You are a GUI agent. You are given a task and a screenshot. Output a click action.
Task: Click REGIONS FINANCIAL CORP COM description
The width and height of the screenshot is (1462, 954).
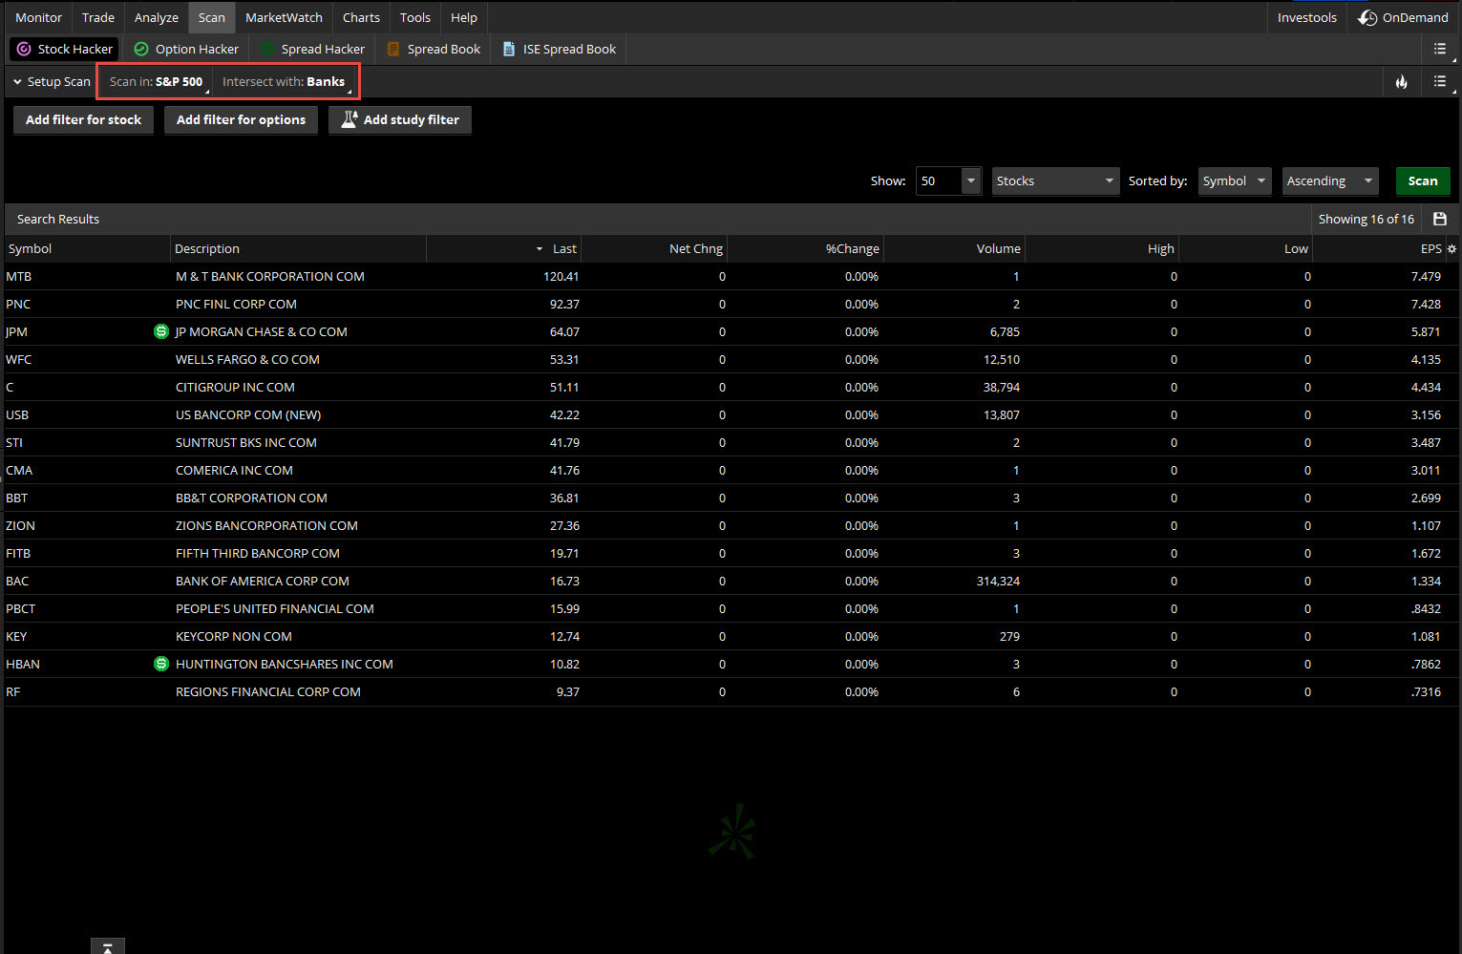click(x=268, y=691)
